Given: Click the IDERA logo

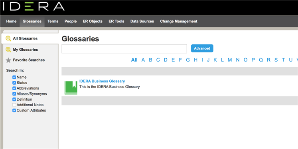Looking at the screenshot, I should (34, 6).
